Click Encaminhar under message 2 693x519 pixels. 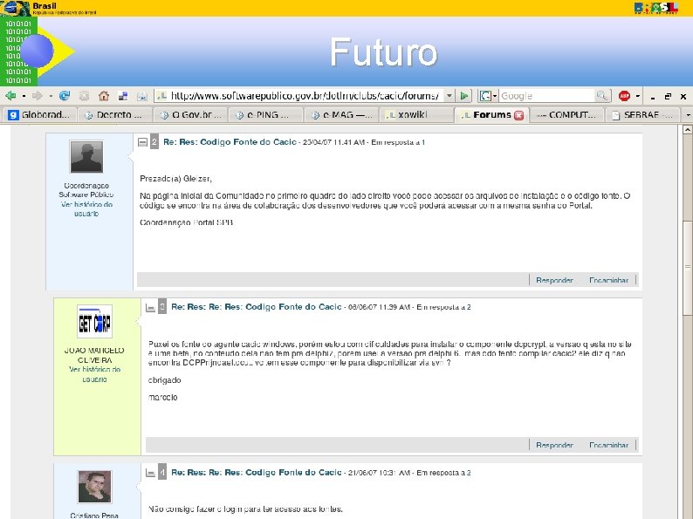pos(608,280)
